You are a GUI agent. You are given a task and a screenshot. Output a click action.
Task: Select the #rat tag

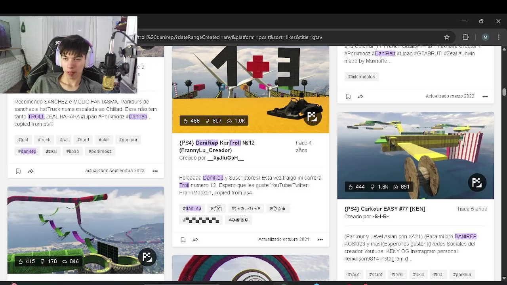point(64,140)
